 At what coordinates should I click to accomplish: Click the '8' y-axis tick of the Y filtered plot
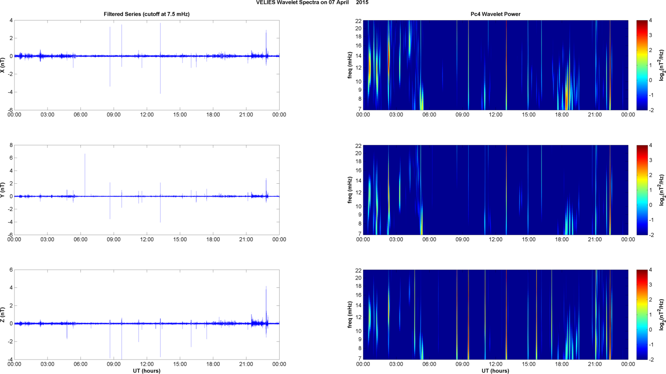pyautogui.click(x=11, y=145)
